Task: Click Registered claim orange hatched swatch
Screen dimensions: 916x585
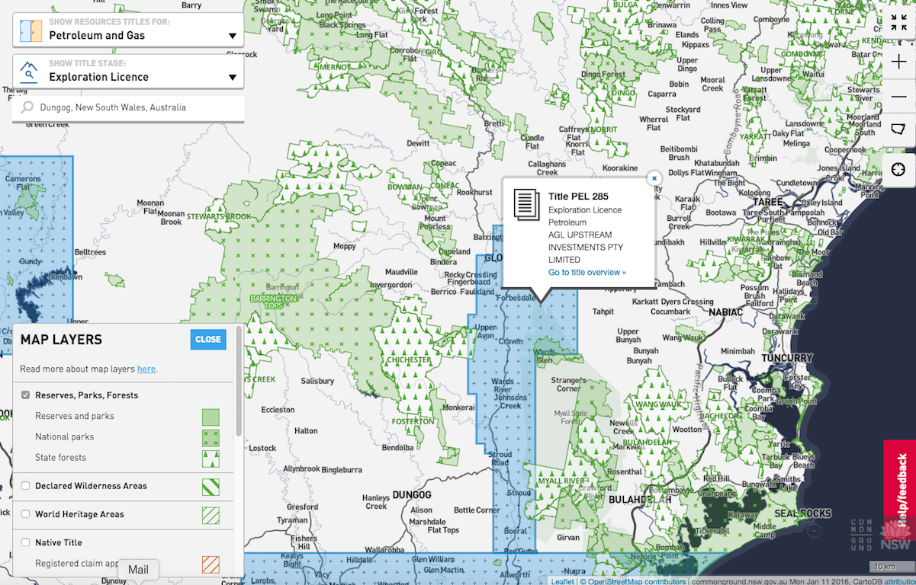Action: point(211,564)
